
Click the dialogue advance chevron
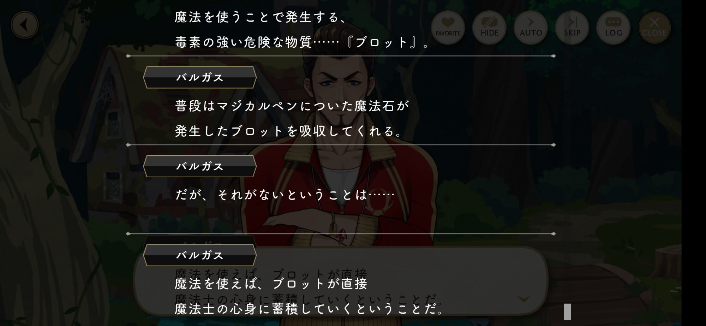coord(523,299)
